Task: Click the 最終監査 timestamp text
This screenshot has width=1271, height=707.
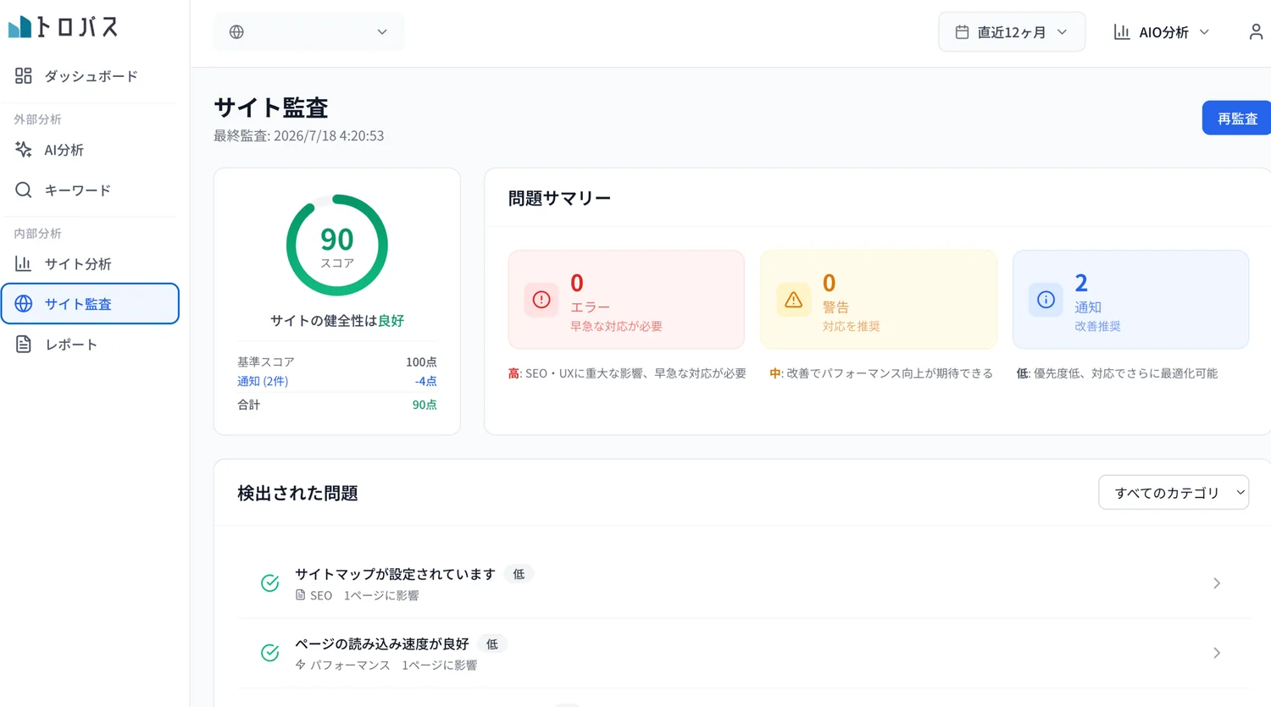Action: point(299,135)
